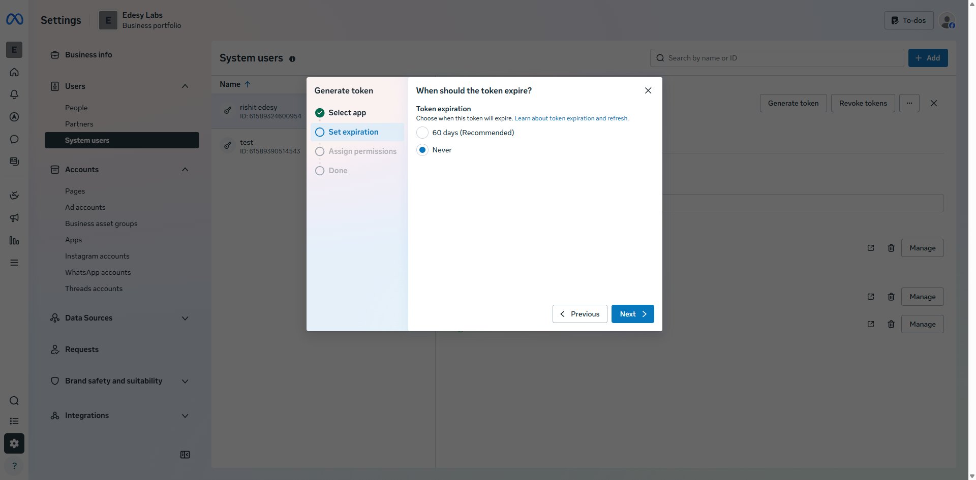Click the megaphone ads icon
The height and width of the screenshot is (480, 976).
pyautogui.click(x=14, y=218)
